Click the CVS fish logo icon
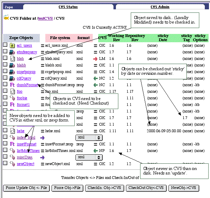210x198 pixels. [x=6, y=17]
